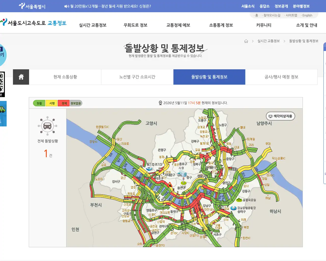
Task: Click the green car banner icon
Action: click(x=3, y=114)
